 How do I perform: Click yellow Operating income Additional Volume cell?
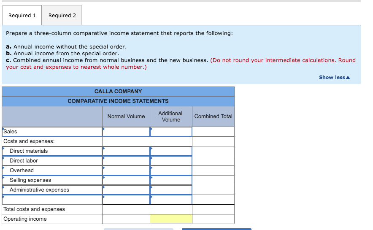tap(171, 219)
